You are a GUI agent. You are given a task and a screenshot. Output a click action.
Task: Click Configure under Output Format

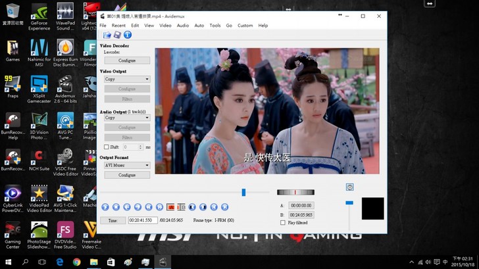coord(127,175)
